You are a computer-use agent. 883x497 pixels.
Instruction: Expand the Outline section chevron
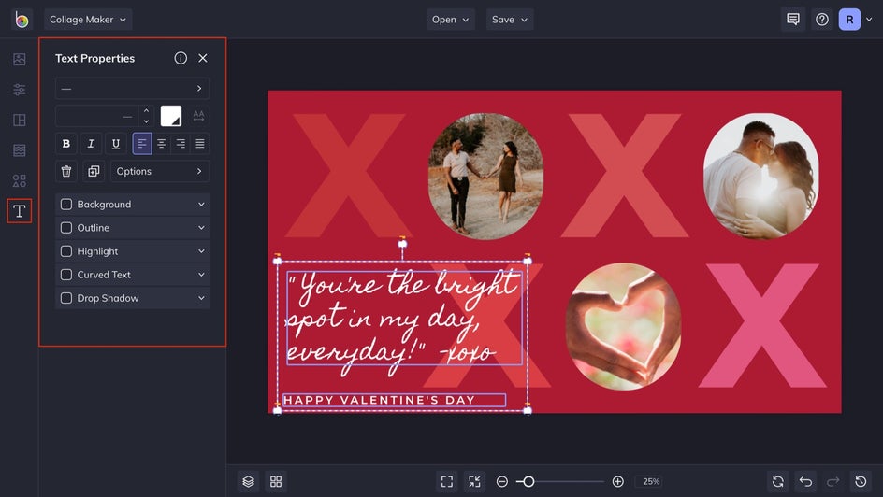pos(201,228)
